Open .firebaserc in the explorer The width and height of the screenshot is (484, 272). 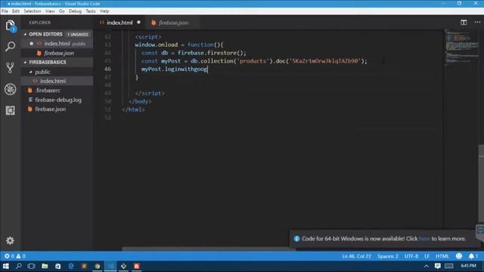[57, 91]
